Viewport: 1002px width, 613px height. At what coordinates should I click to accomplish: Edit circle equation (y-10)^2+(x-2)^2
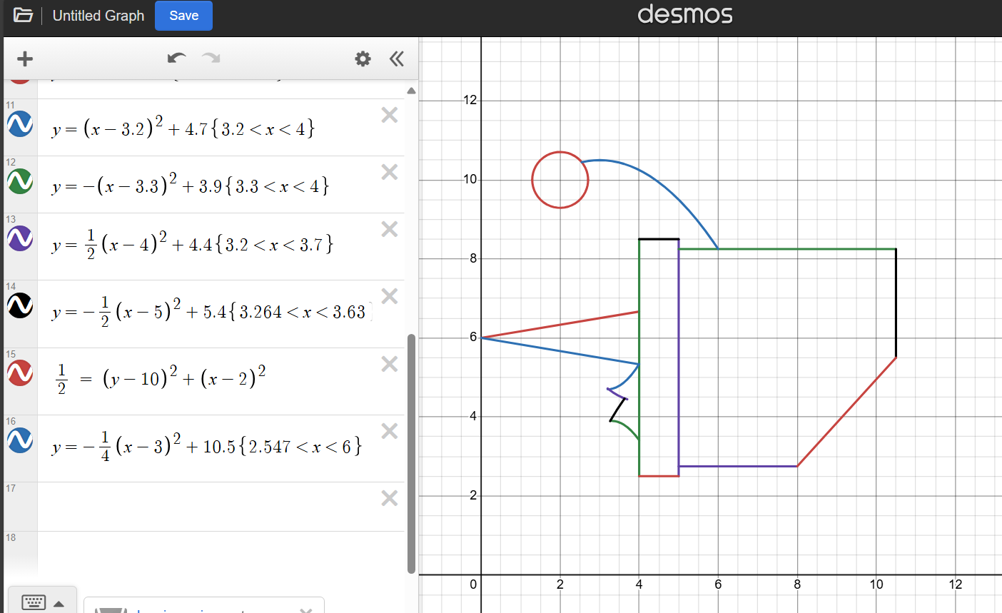(161, 378)
